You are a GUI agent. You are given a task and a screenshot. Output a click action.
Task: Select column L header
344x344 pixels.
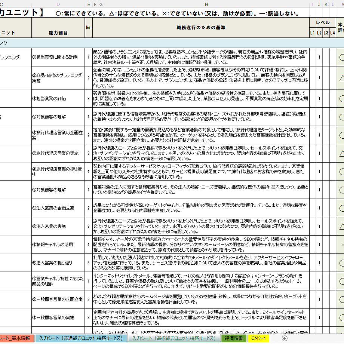tap(332, 4)
